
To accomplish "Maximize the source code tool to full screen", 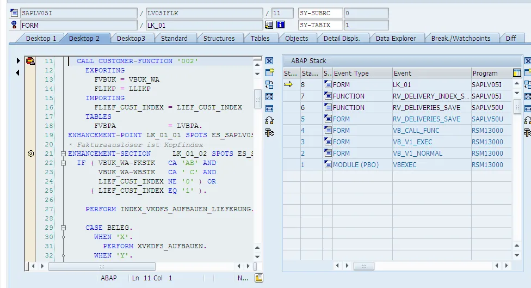I will coord(269,96).
